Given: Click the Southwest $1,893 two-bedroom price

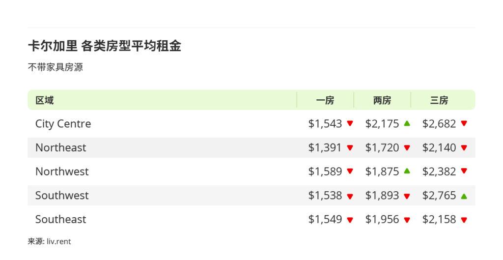Looking at the screenshot, I should (x=382, y=195).
